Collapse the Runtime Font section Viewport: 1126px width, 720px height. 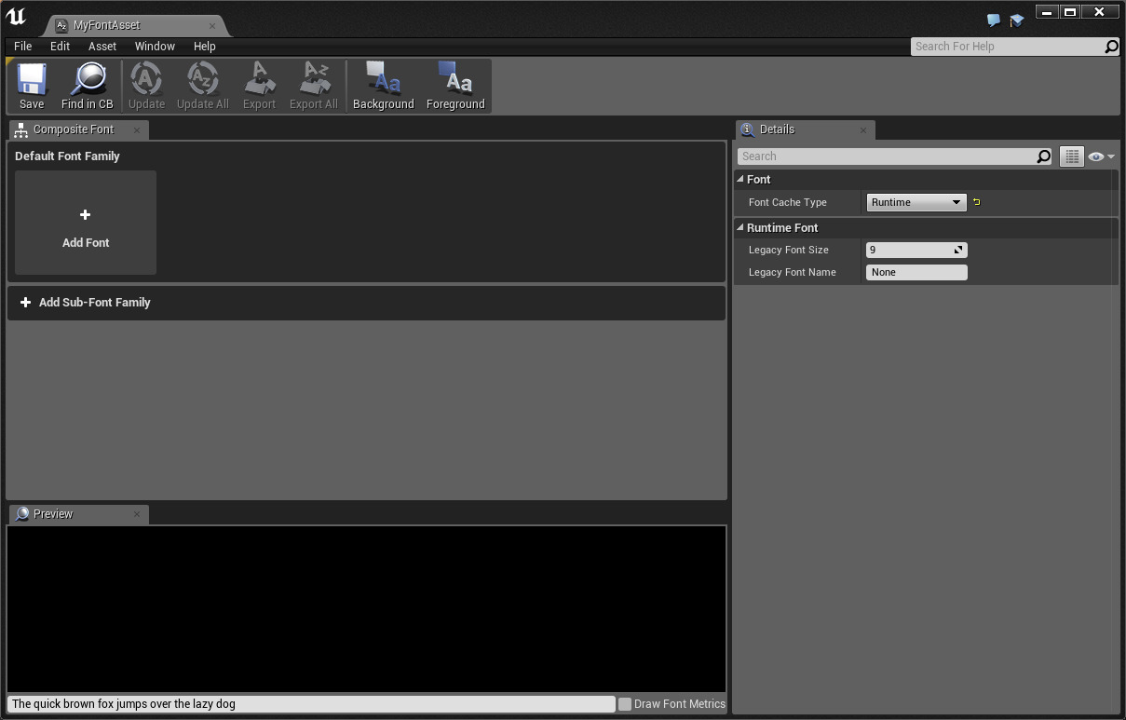point(740,228)
